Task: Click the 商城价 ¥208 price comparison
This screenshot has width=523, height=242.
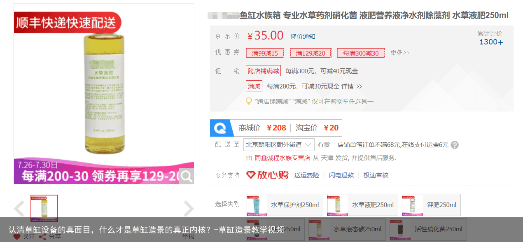Action: [262, 128]
